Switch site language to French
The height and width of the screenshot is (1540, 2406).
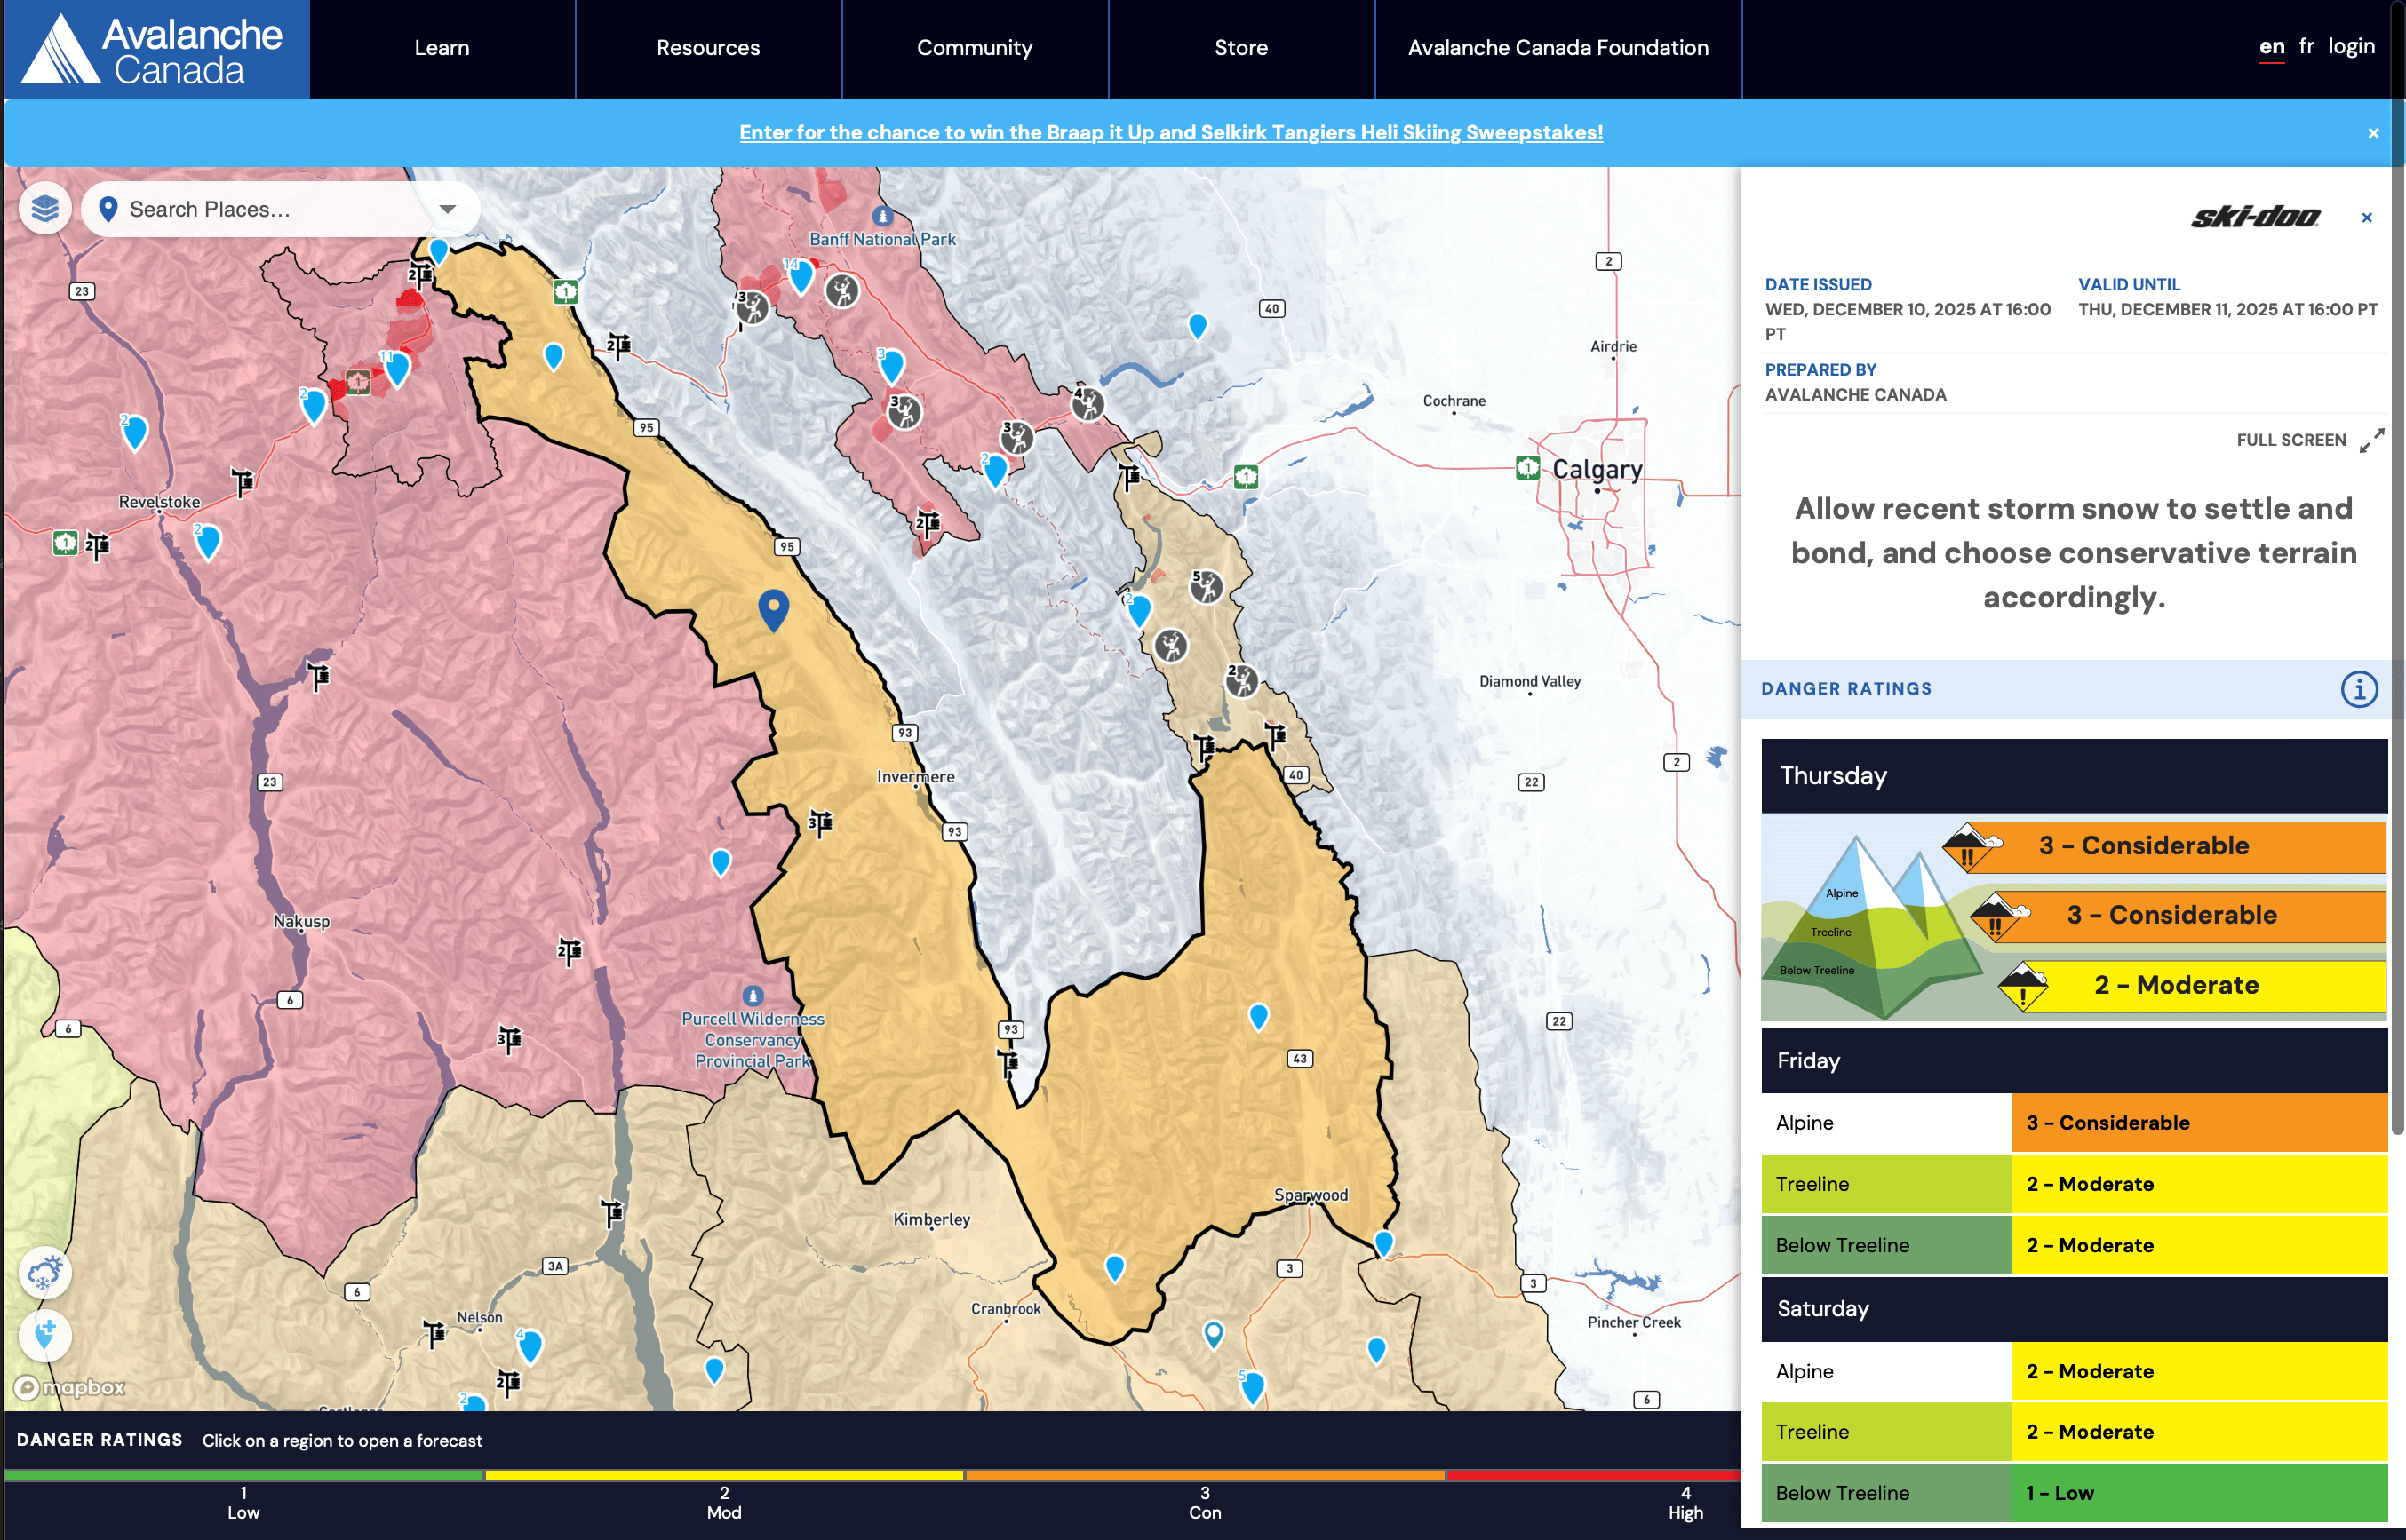[x=2306, y=46]
